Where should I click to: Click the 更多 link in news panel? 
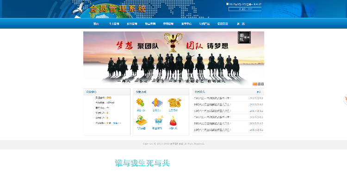click(x=259, y=92)
